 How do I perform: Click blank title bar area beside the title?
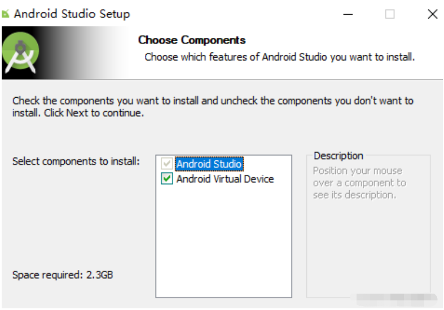pyautogui.click(x=237, y=14)
